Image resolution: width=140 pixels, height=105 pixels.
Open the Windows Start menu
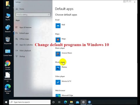tap(6, 102)
